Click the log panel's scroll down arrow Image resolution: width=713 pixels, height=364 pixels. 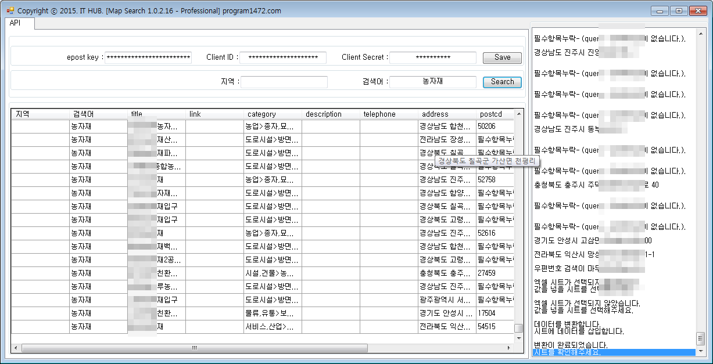(x=700, y=352)
